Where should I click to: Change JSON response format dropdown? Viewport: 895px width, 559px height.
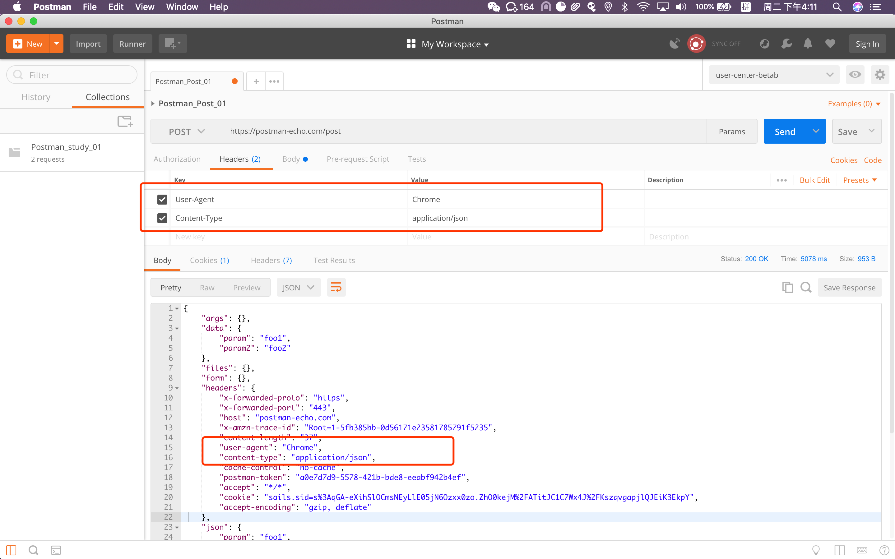pyautogui.click(x=298, y=287)
